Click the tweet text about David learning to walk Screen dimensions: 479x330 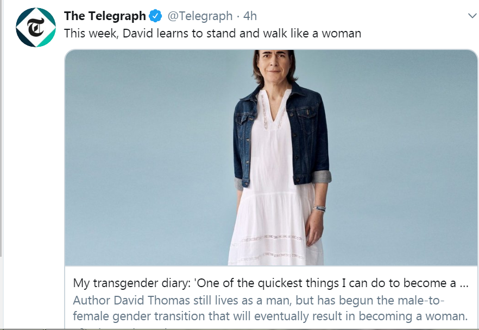click(x=212, y=33)
